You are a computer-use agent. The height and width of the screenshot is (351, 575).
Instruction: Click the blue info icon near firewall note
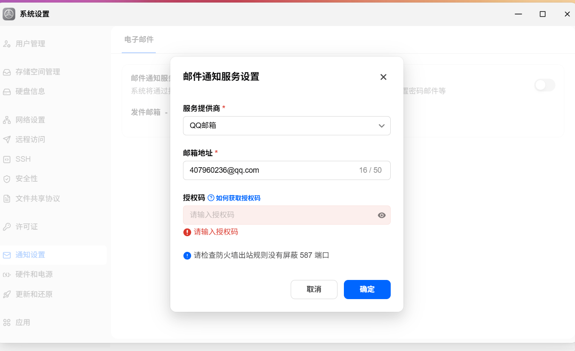coord(187,256)
